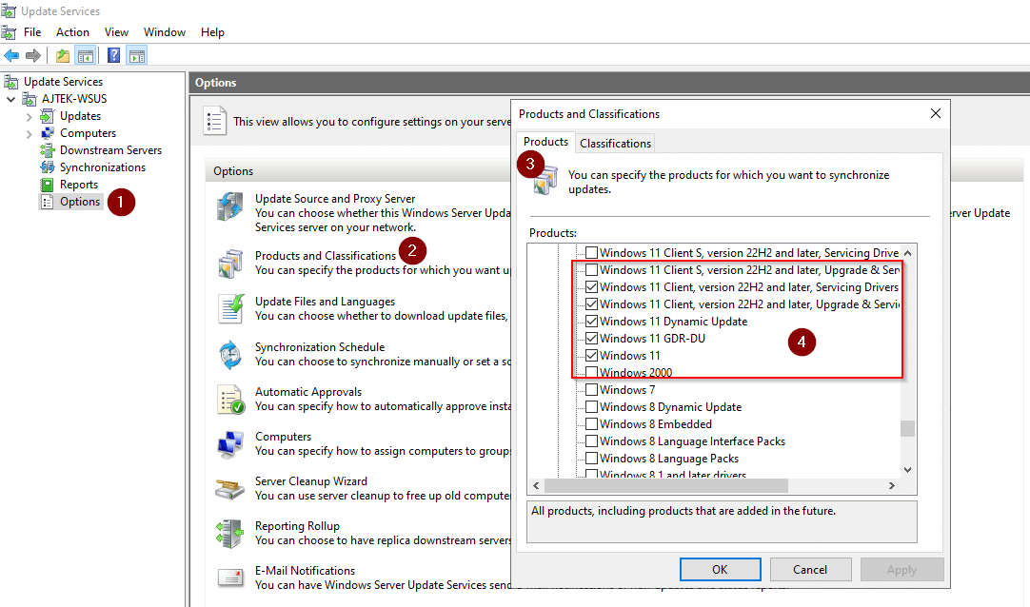Viewport: 1030px width, 607px height.
Task: Close the Products and Classifications dialog
Action: [936, 113]
